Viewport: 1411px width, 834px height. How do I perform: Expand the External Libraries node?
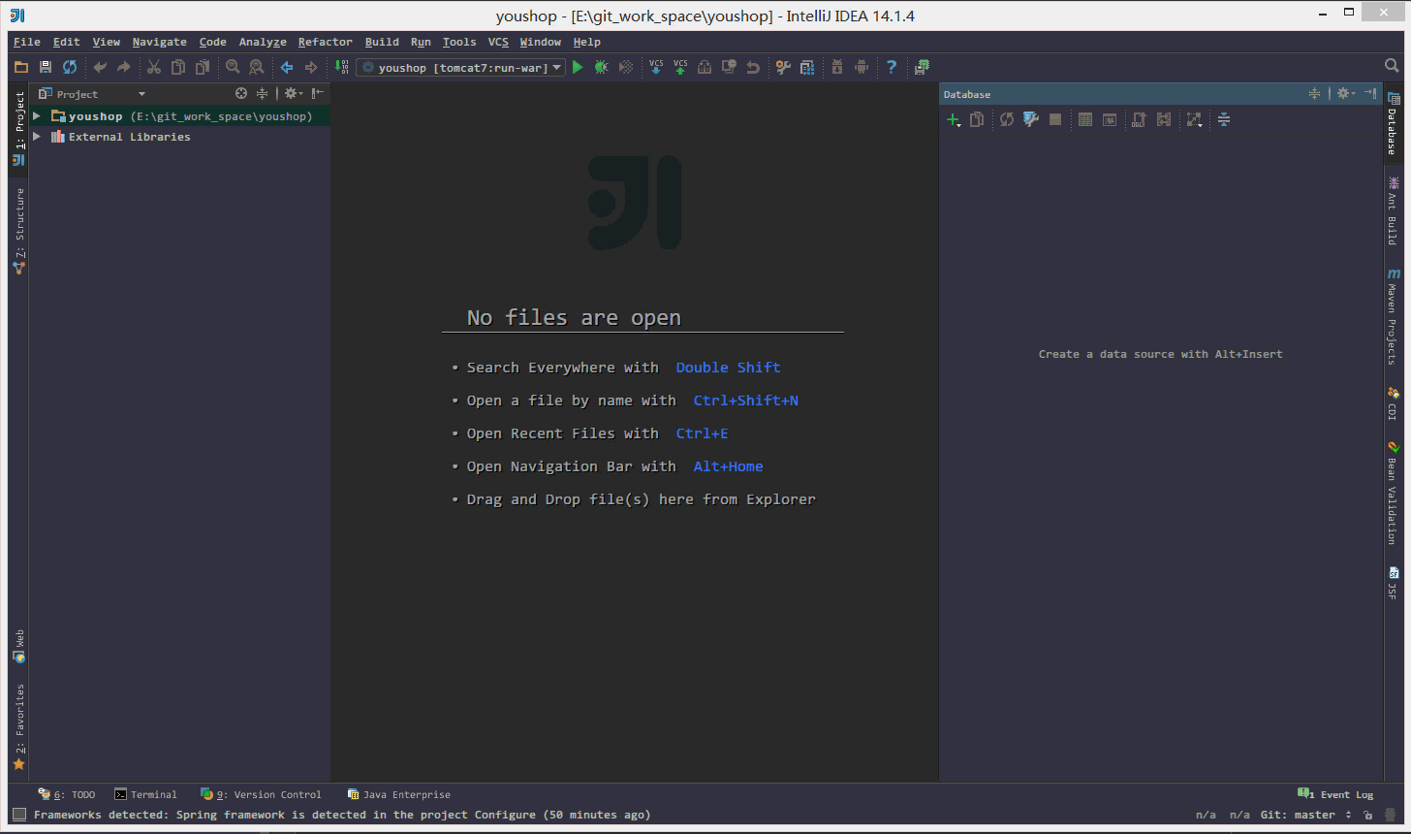pyautogui.click(x=37, y=137)
